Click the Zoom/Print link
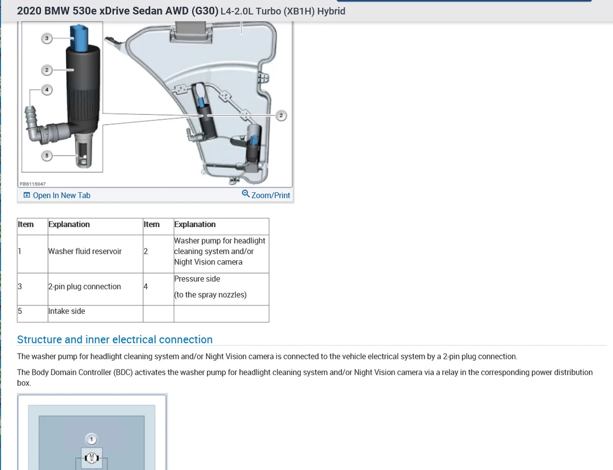The height and width of the screenshot is (470, 613). tap(266, 195)
